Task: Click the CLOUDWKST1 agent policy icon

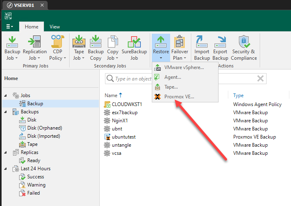Action: 107,104
